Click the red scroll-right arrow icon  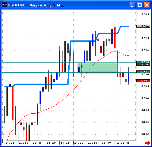148,143
